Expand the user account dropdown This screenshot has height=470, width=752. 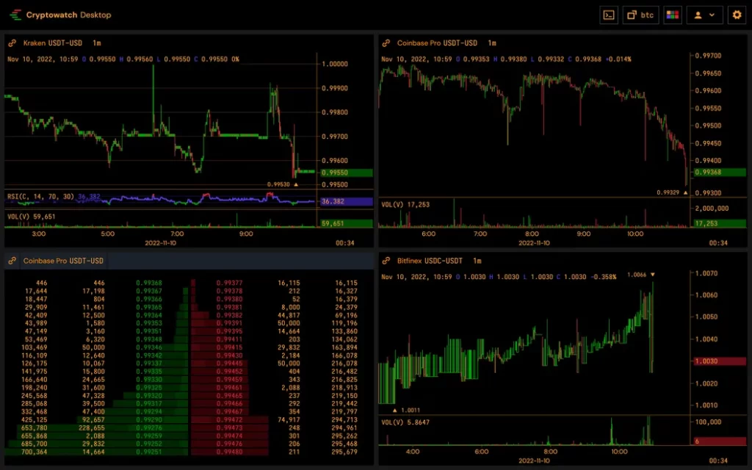pyautogui.click(x=704, y=15)
